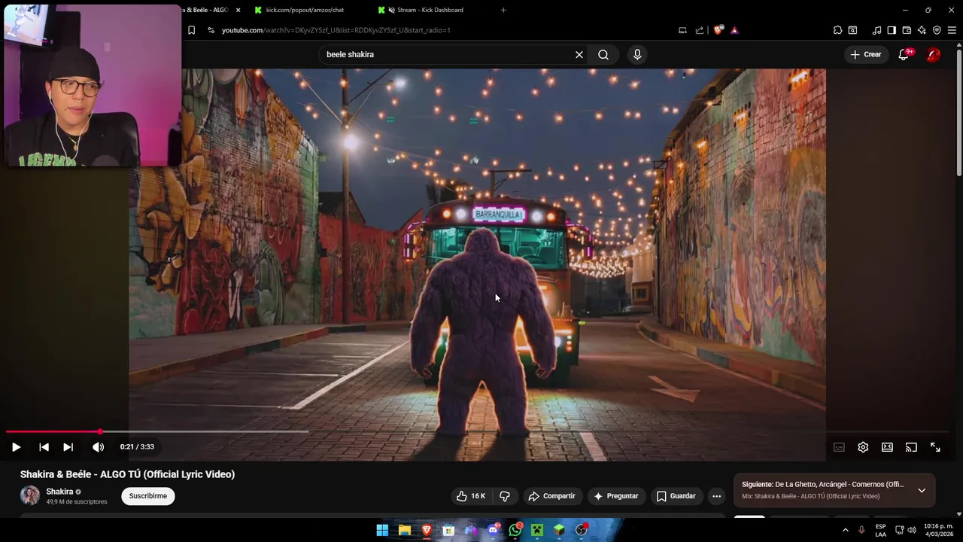Toggle the browser sidebar panel
This screenshot has width=963, height=542.
point(892,30)
